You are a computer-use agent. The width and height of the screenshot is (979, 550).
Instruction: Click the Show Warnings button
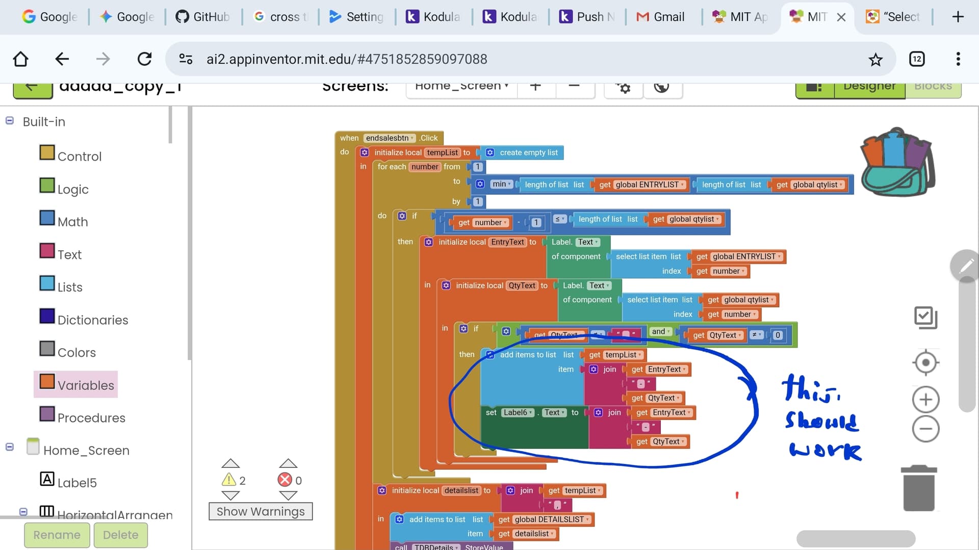click(x=261, y=511)
